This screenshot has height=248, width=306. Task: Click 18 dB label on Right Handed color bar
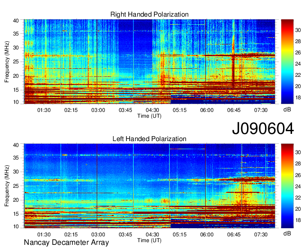tap(298, 97)
